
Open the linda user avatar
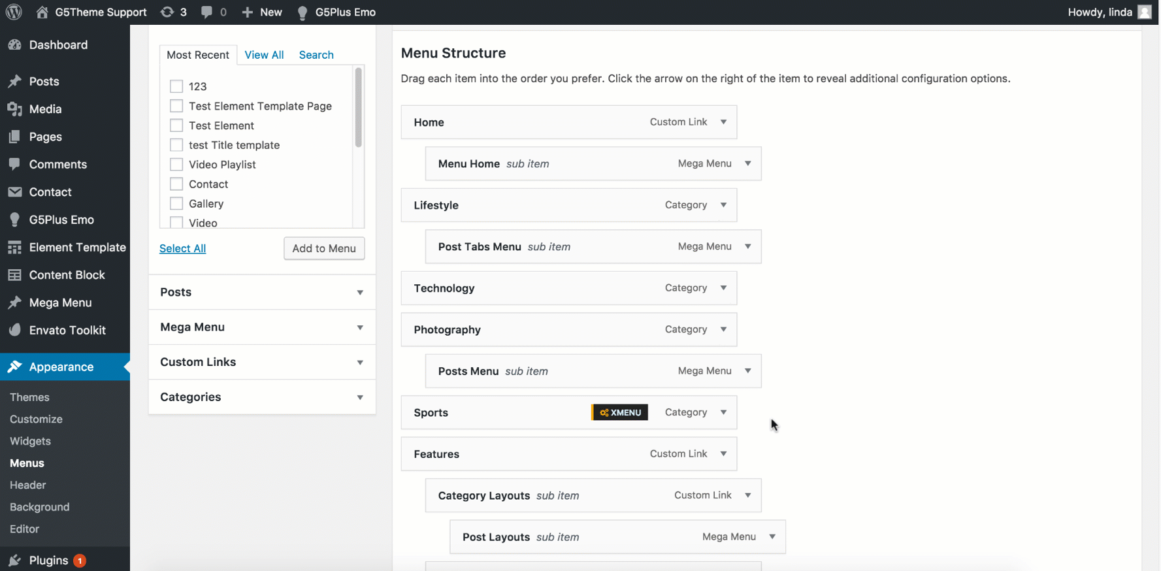click(x=1145, y=12)
